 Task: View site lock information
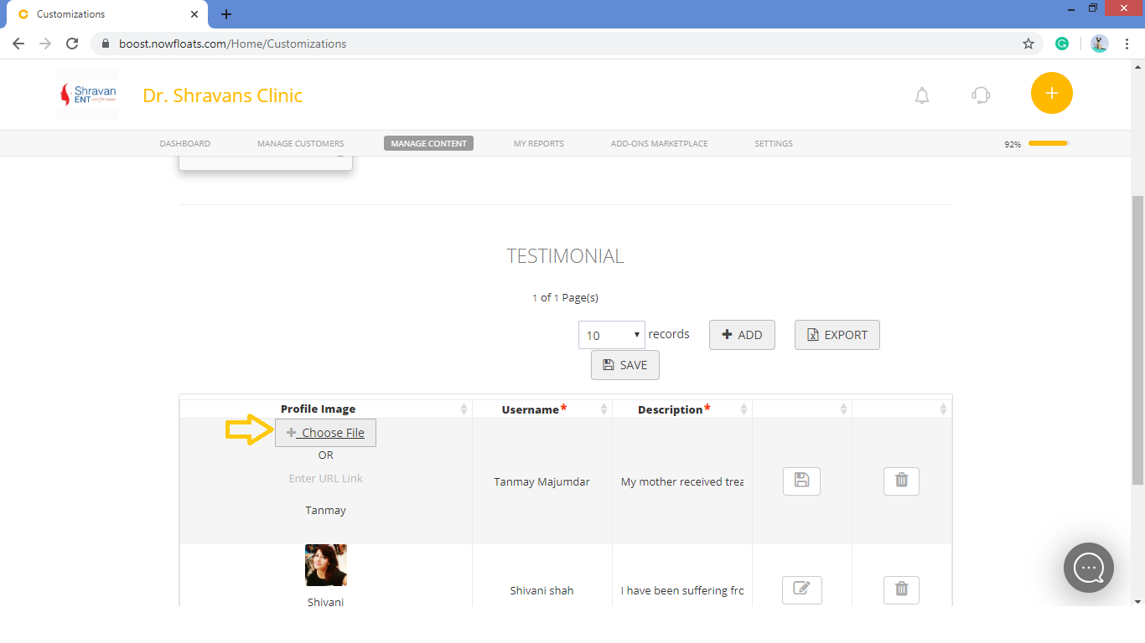coord(106,44)
